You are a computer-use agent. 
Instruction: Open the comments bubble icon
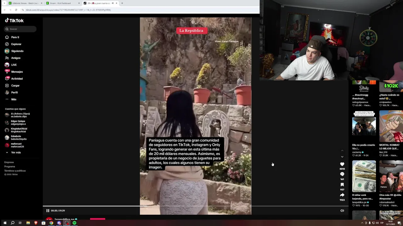click(x=342, y=174)
